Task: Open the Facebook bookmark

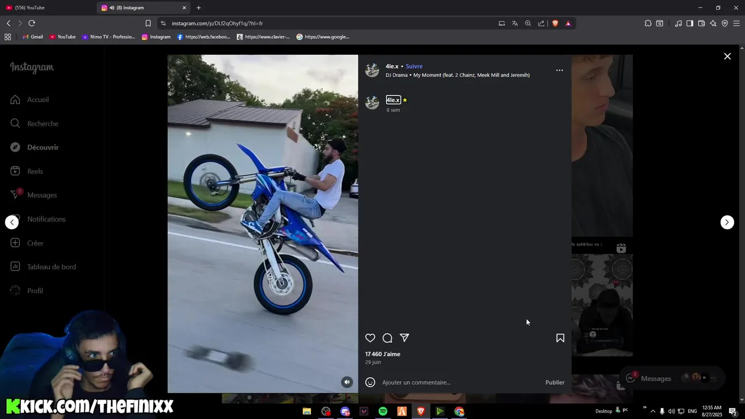Action: click(x=204, y=37)
